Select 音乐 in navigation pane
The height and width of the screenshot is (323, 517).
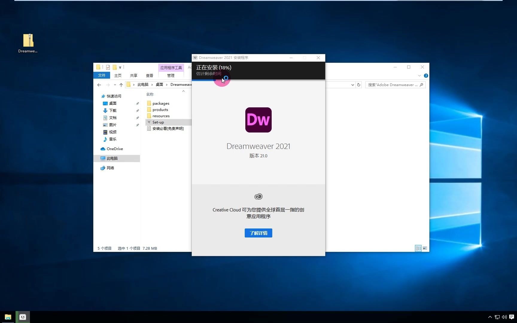coord(112,139)
